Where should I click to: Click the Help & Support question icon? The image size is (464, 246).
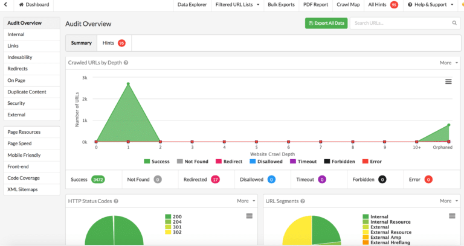(410, 5)
